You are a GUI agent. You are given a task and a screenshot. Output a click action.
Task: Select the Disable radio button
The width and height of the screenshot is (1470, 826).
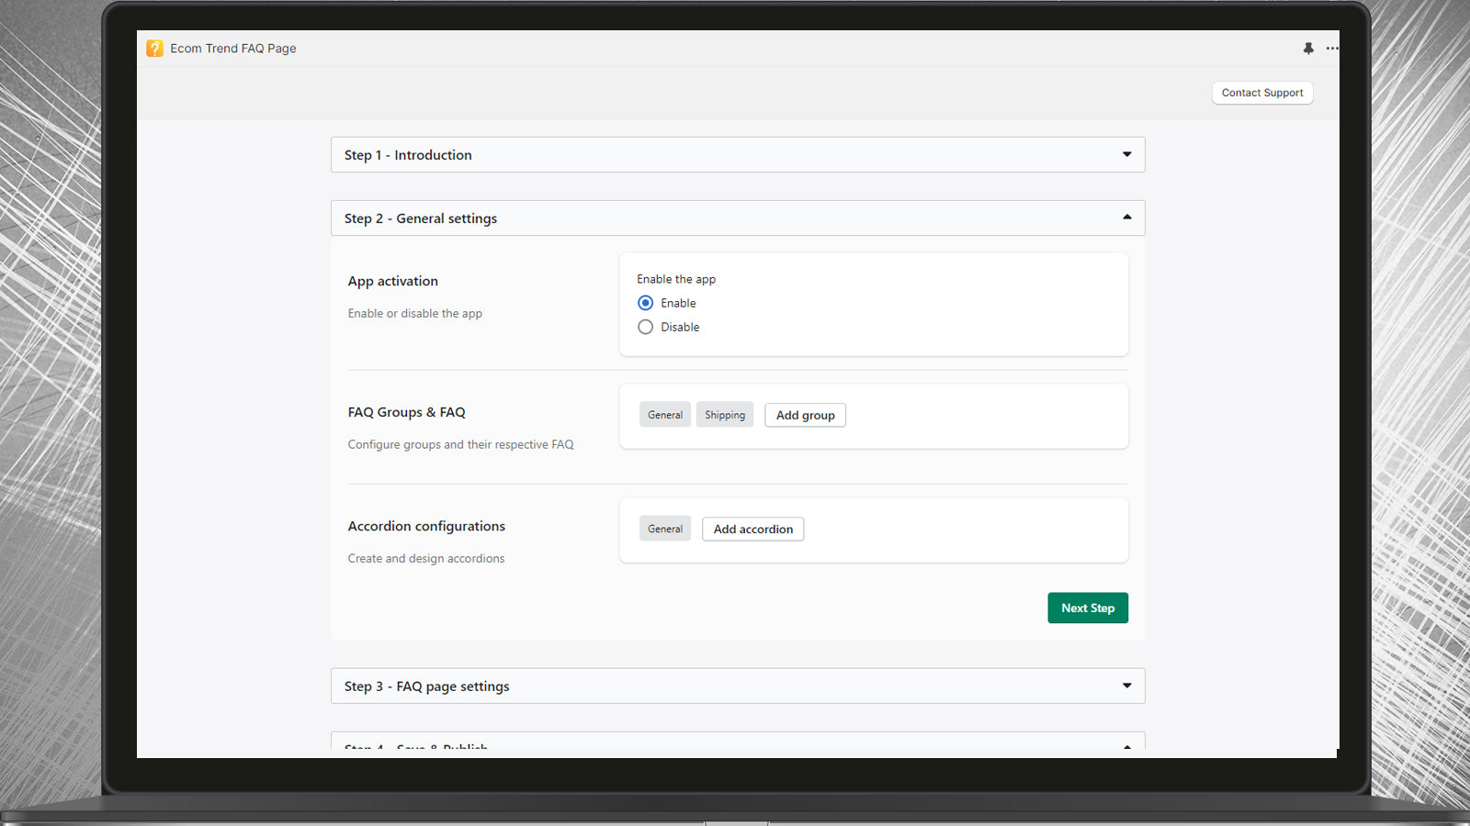coord(646,327)
